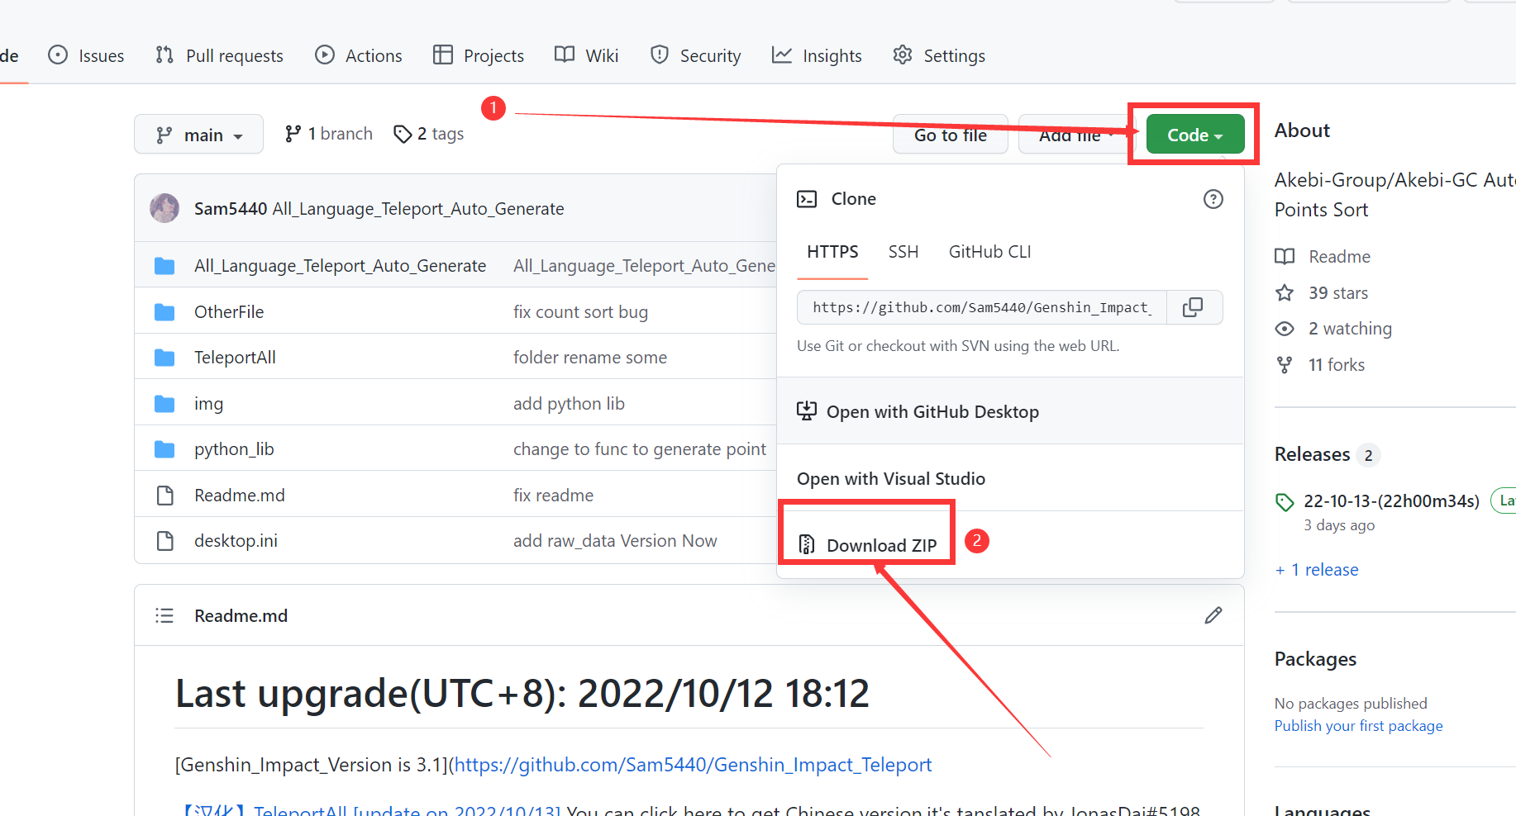
Task: View the 2 watching link
Action: coord(1333,329)
